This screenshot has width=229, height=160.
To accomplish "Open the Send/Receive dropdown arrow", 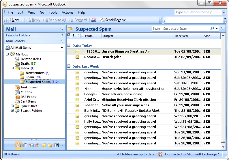I will pos(129,20).
